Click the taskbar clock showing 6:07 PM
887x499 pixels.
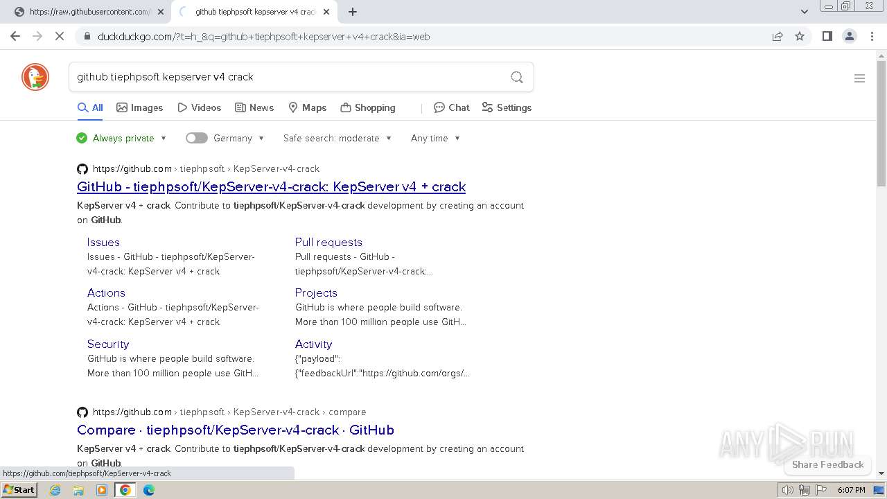851,490
